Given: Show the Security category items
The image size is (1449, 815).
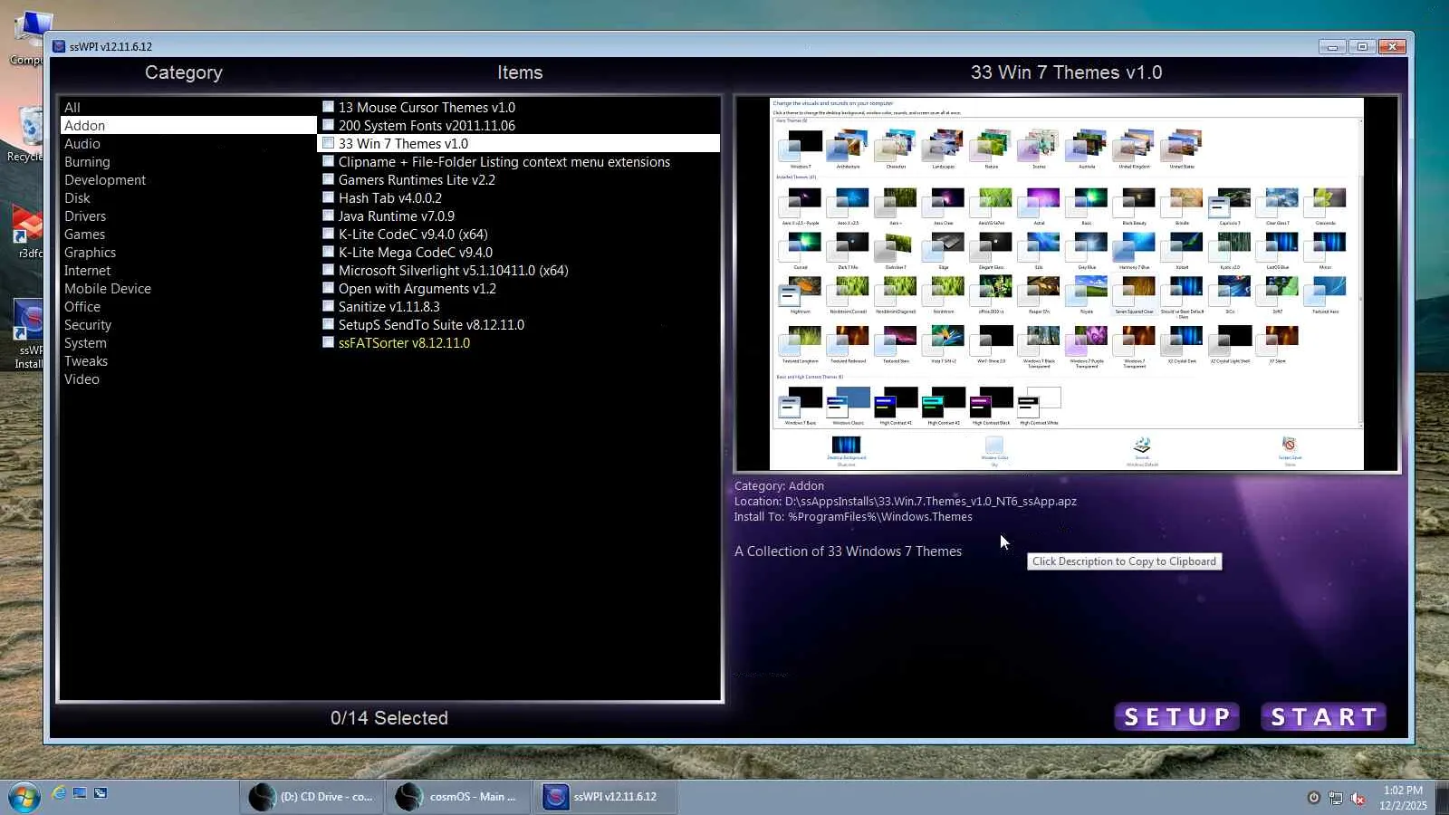Looking at the screenshot, I should [188, 325].
